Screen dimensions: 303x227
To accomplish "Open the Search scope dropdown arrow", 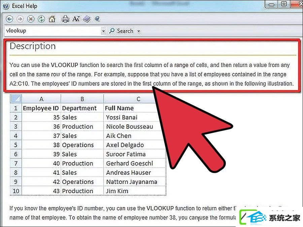I will pyautogui.click(x=139, y=31).
